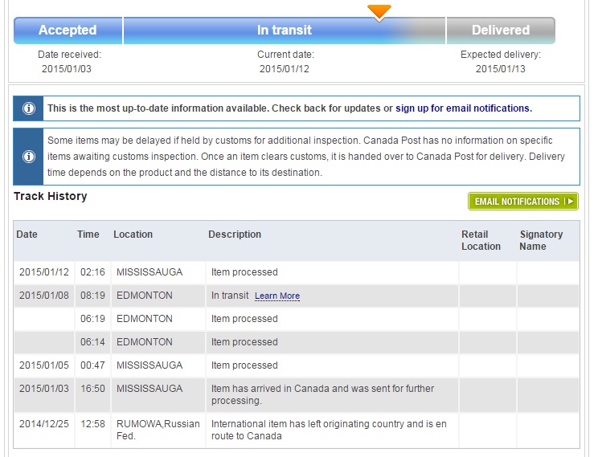Click the Retail Location column header
Viewport: 594px width, 457px height.
[x=481, y=240]
